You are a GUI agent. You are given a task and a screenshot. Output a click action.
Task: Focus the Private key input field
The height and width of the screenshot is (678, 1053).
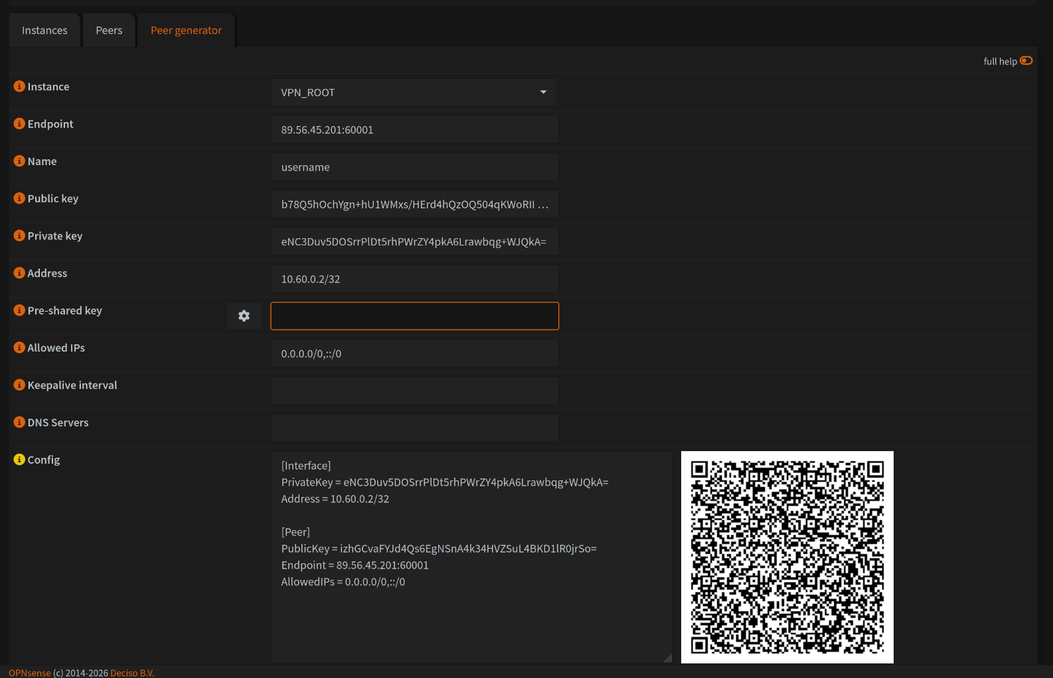414,241
